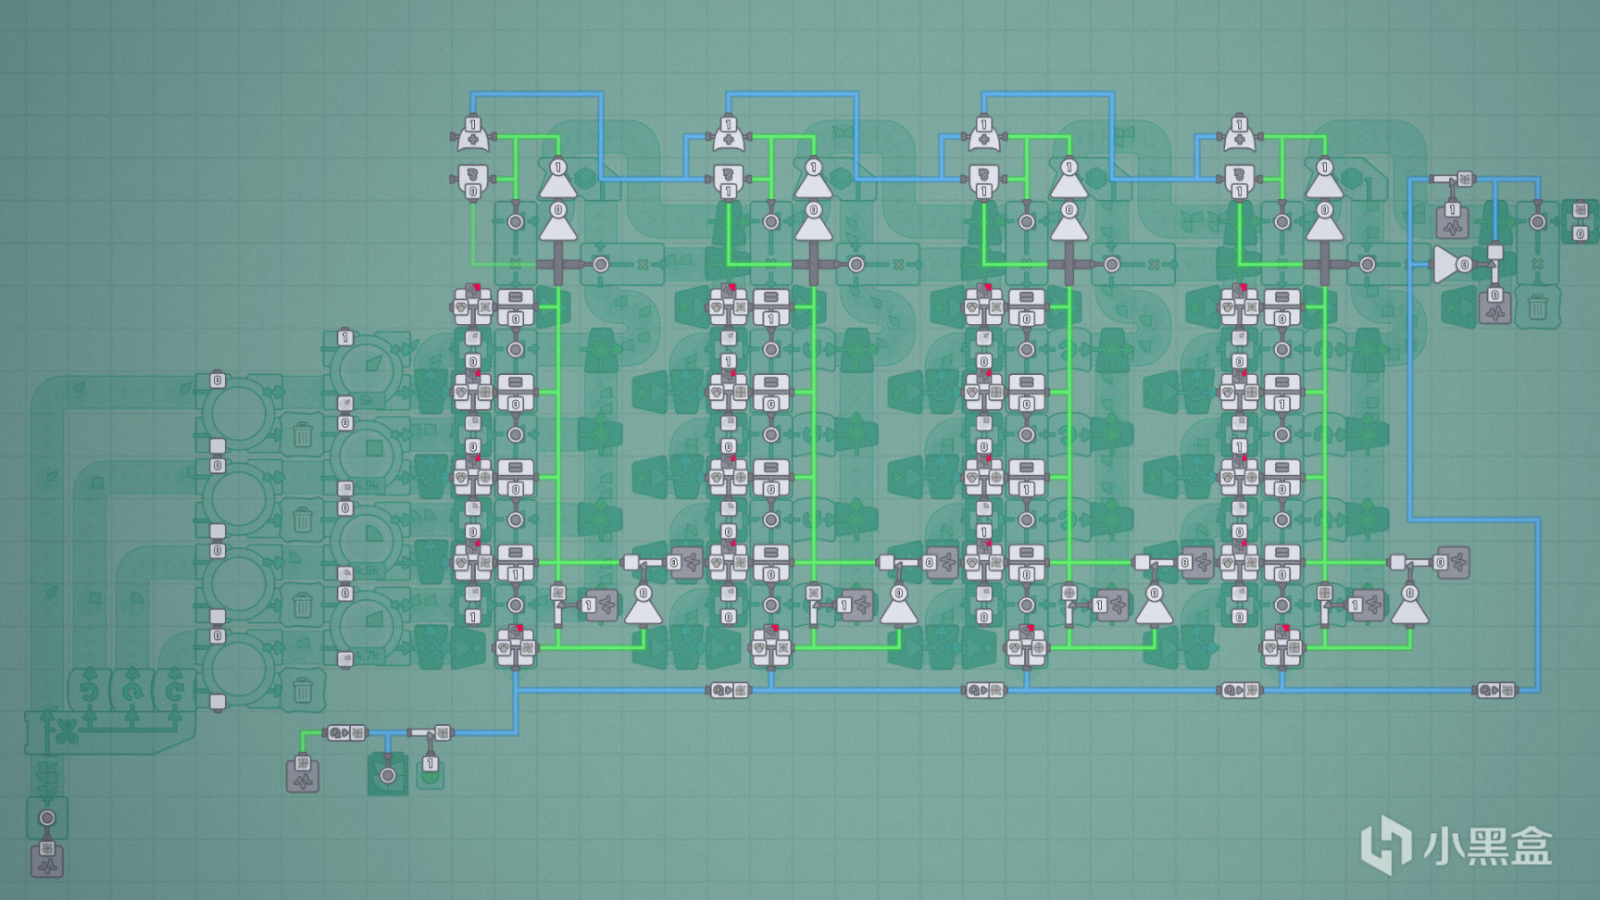Select the bottommost trash bin in the left stack

coord(302,690)
